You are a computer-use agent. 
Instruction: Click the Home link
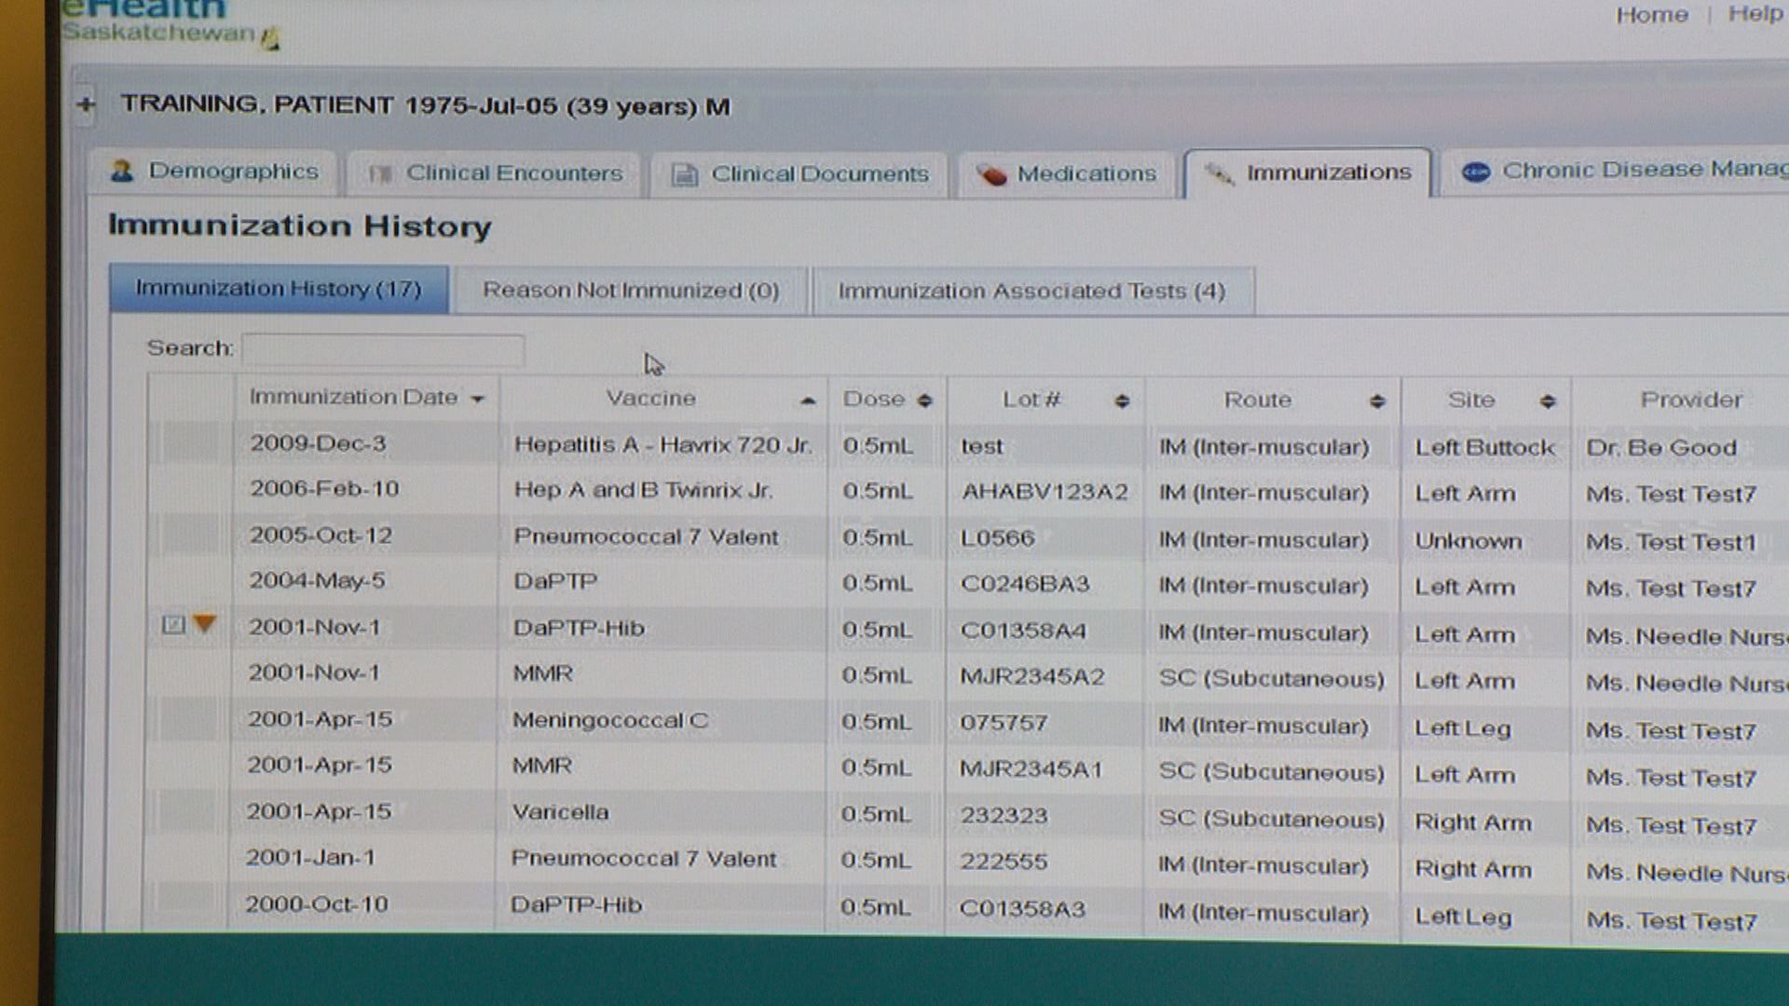click(1651, 15)
